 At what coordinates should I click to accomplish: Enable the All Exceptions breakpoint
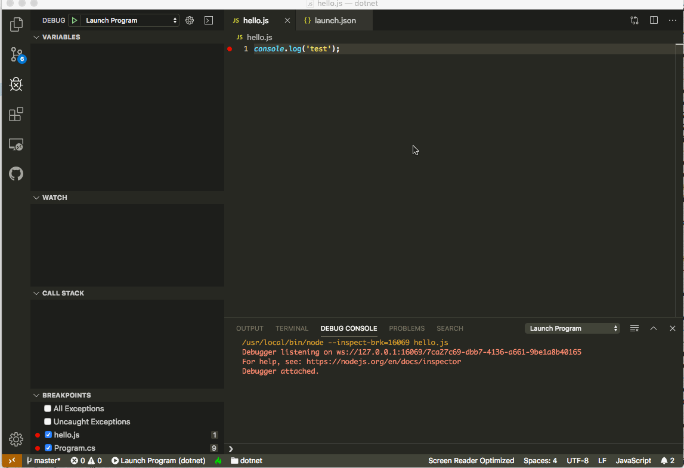pyautogui.click(x=48, y=408)
